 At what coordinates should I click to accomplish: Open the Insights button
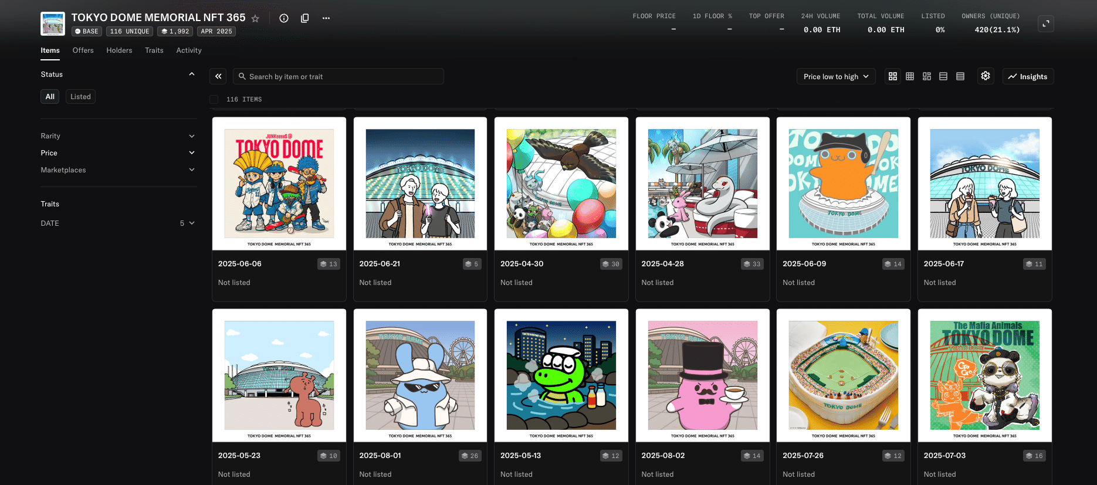coord(1028,76)
